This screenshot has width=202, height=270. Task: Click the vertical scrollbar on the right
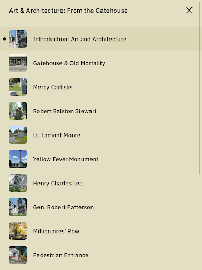tap(200, 88)
